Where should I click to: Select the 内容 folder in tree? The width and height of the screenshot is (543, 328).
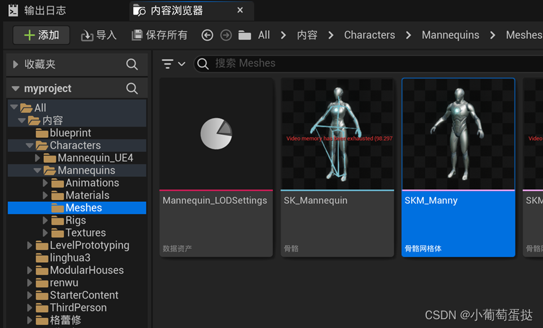[45, 120]
